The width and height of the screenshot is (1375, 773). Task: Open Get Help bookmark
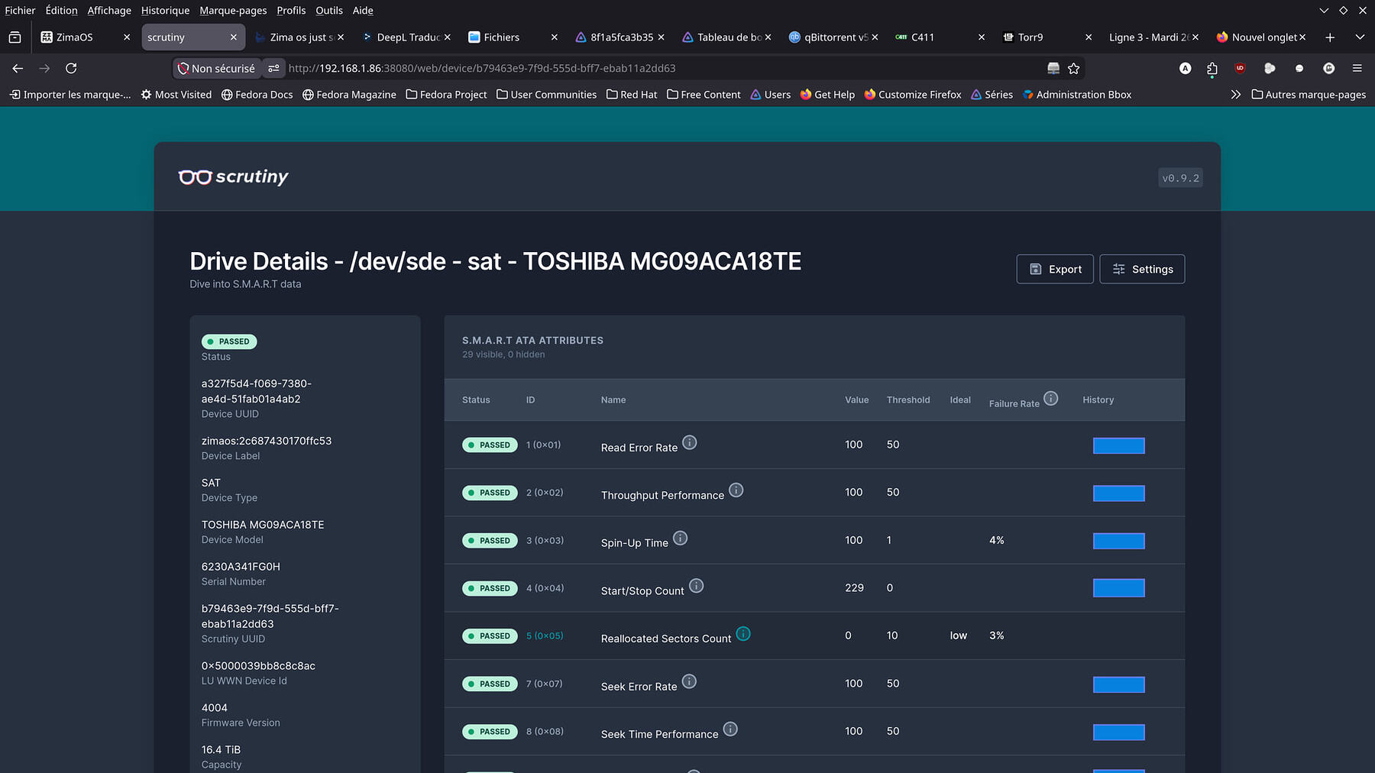click(827, 95)
